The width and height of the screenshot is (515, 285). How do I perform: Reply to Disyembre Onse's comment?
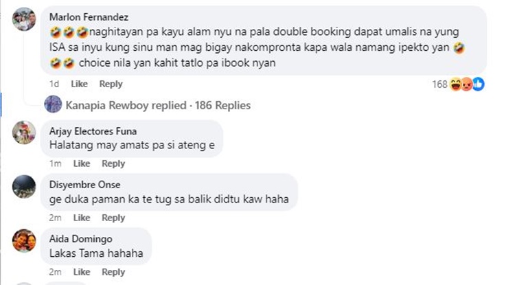pos(113,218)
